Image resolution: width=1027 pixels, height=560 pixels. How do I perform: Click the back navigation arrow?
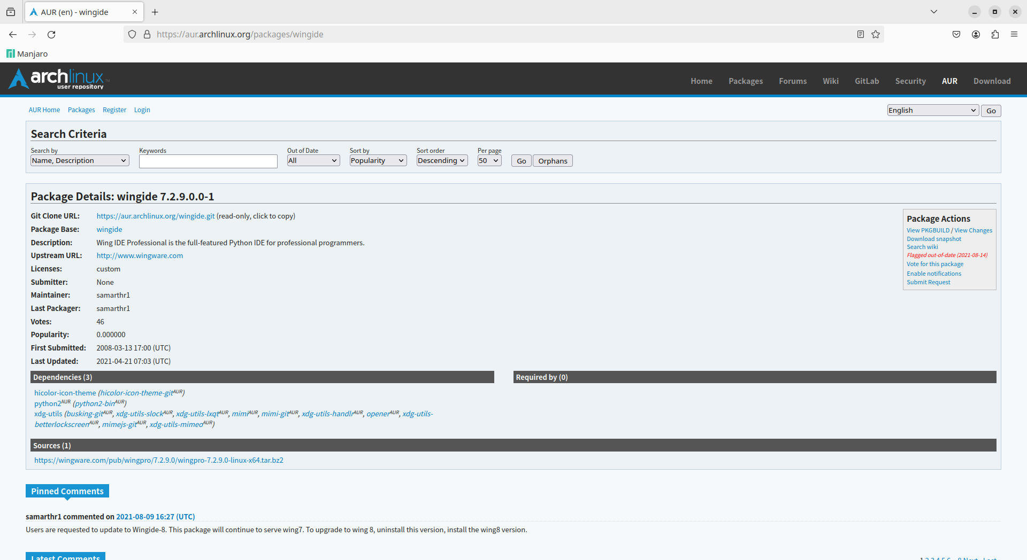click(13, 35)
